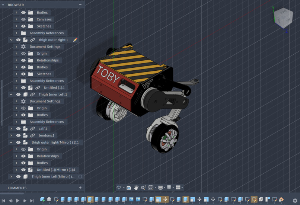This screenshot has height=205, width=300.
Task: Click component icon of Untitled (1):1
Action: [x=31, y=87]
